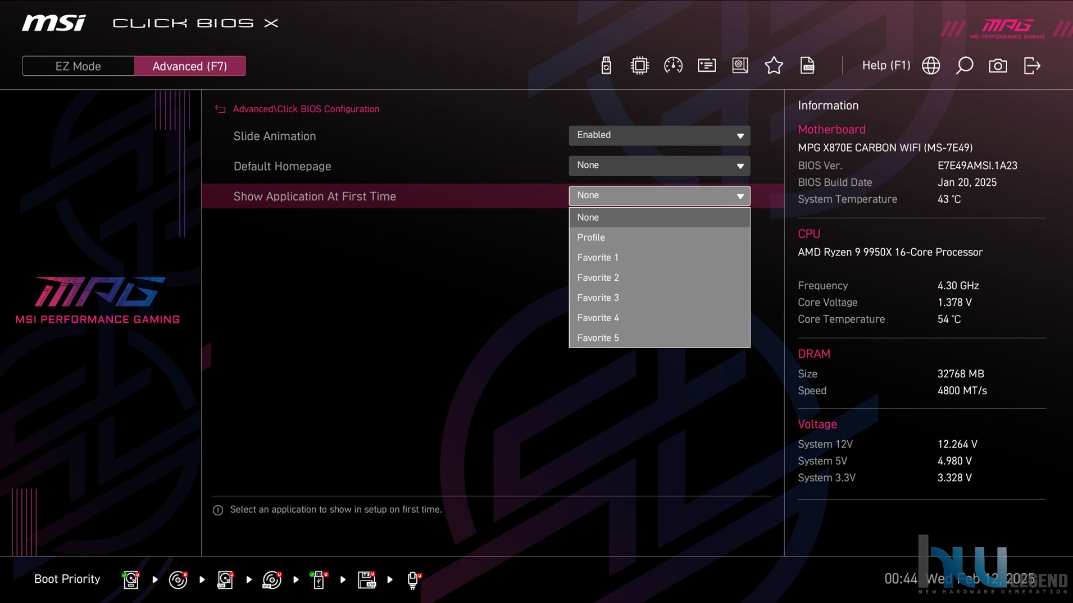Click the CPU heading in Information panel
Image resolution: width=1073 pixels, height=603 pixels.
point(809,234)
